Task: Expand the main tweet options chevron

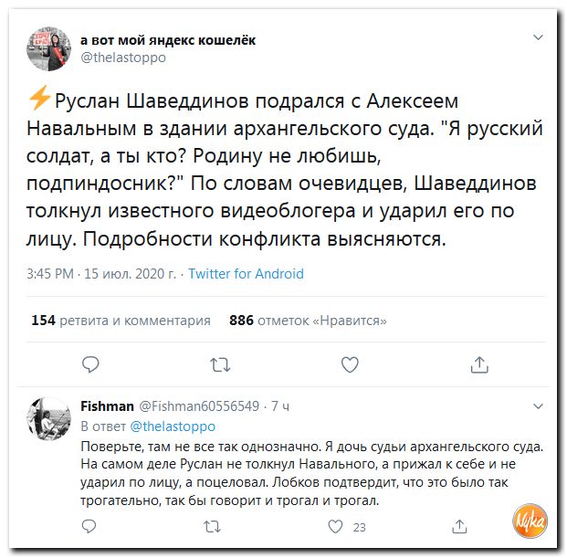Action: pos(538,38)
